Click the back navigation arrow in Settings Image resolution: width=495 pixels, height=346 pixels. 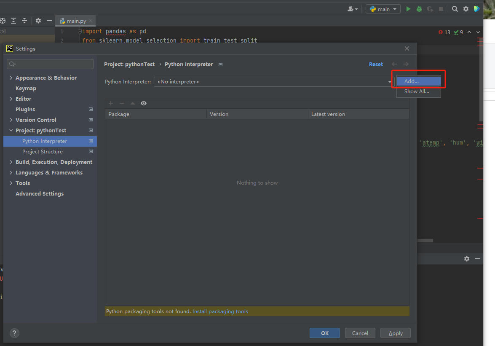(395, 64)
